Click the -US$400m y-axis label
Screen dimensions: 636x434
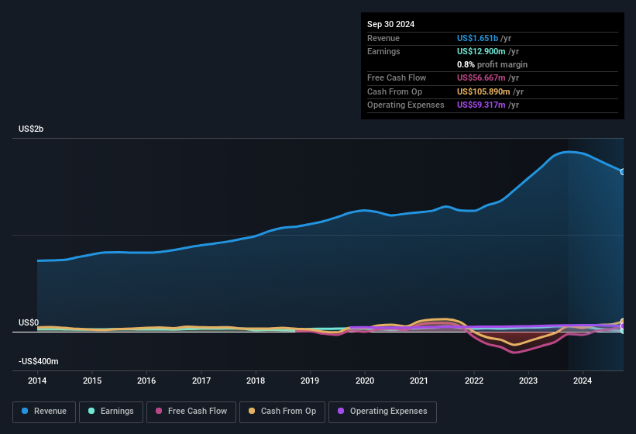39,361
